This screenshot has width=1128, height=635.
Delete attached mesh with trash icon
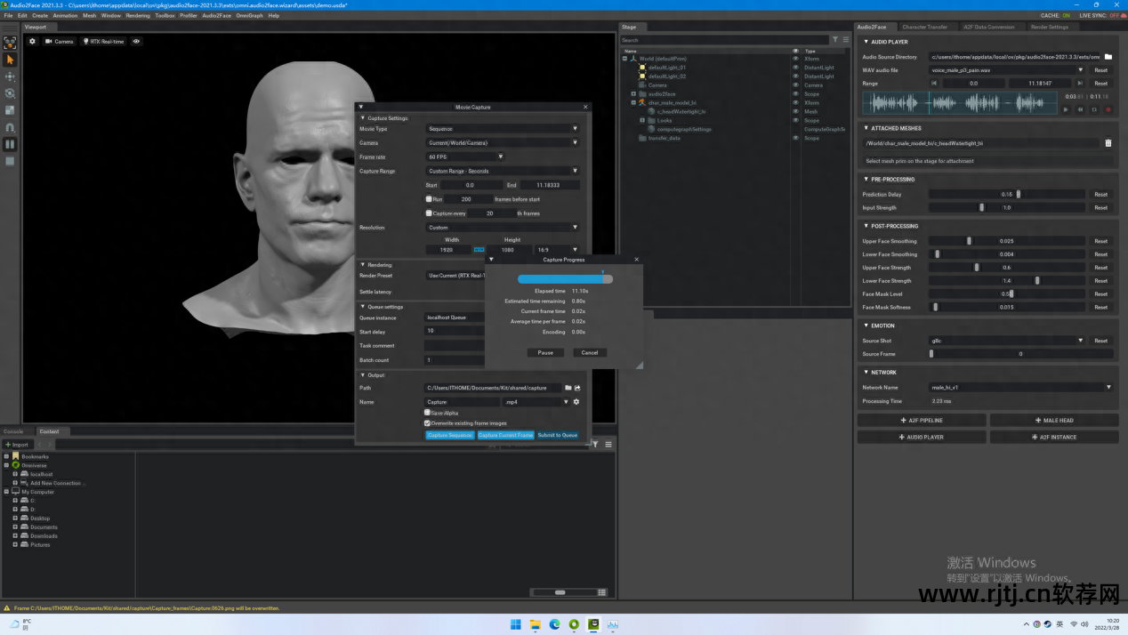(1108, 142)
